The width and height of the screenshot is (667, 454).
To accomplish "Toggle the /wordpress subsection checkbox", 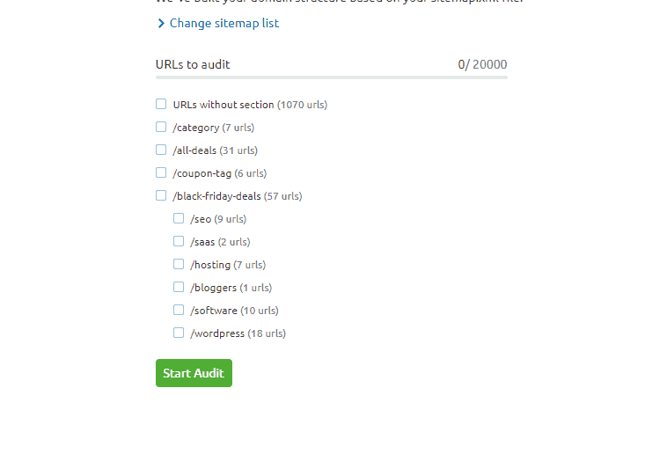I will [x=179, y=333].
